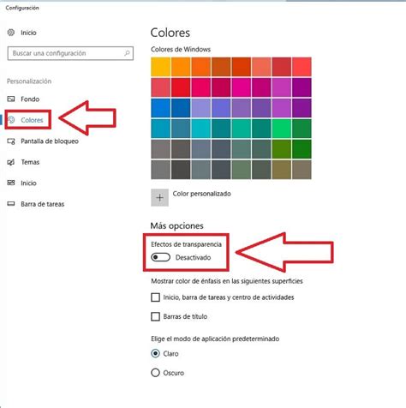Screen dimensions: 406x408
Task: Check the Barras de título box
Action: click(x=155, y=316)
